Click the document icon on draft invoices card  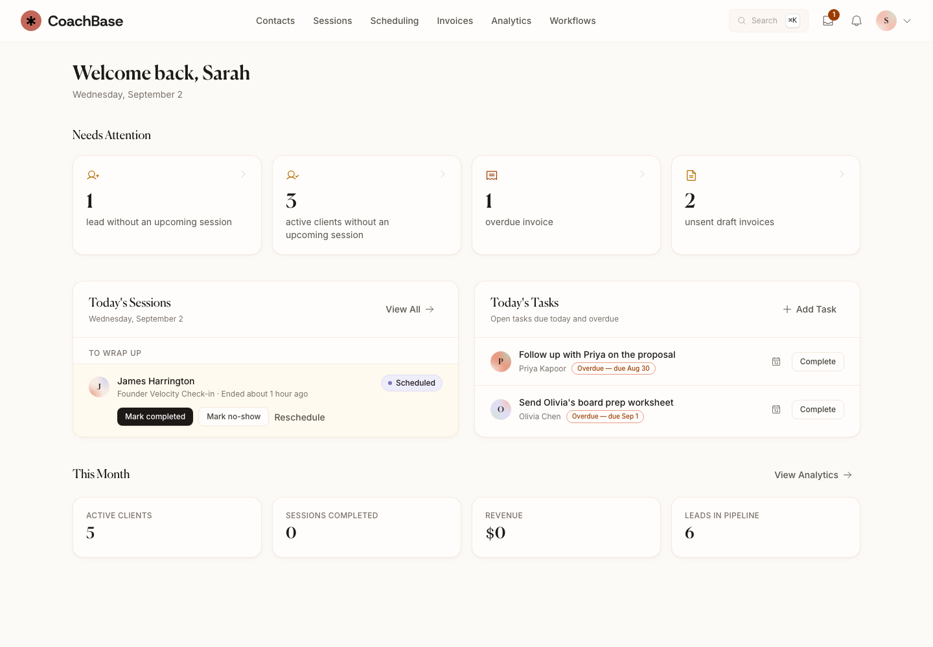[x=691, y=175]
